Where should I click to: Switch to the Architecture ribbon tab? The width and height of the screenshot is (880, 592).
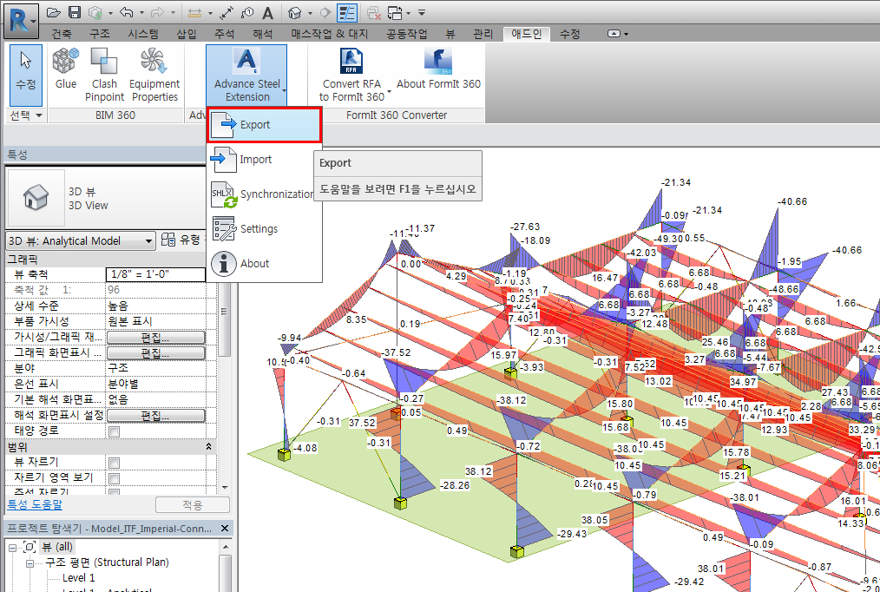coord(62,34)
